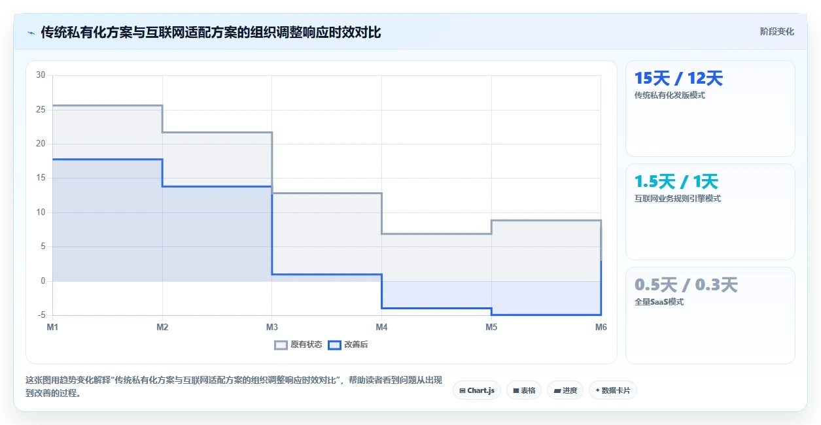Open the 1.5天 / 1天 data card
Screen dimensions: 821x425
pyautogui.click(x=710, y=212)
